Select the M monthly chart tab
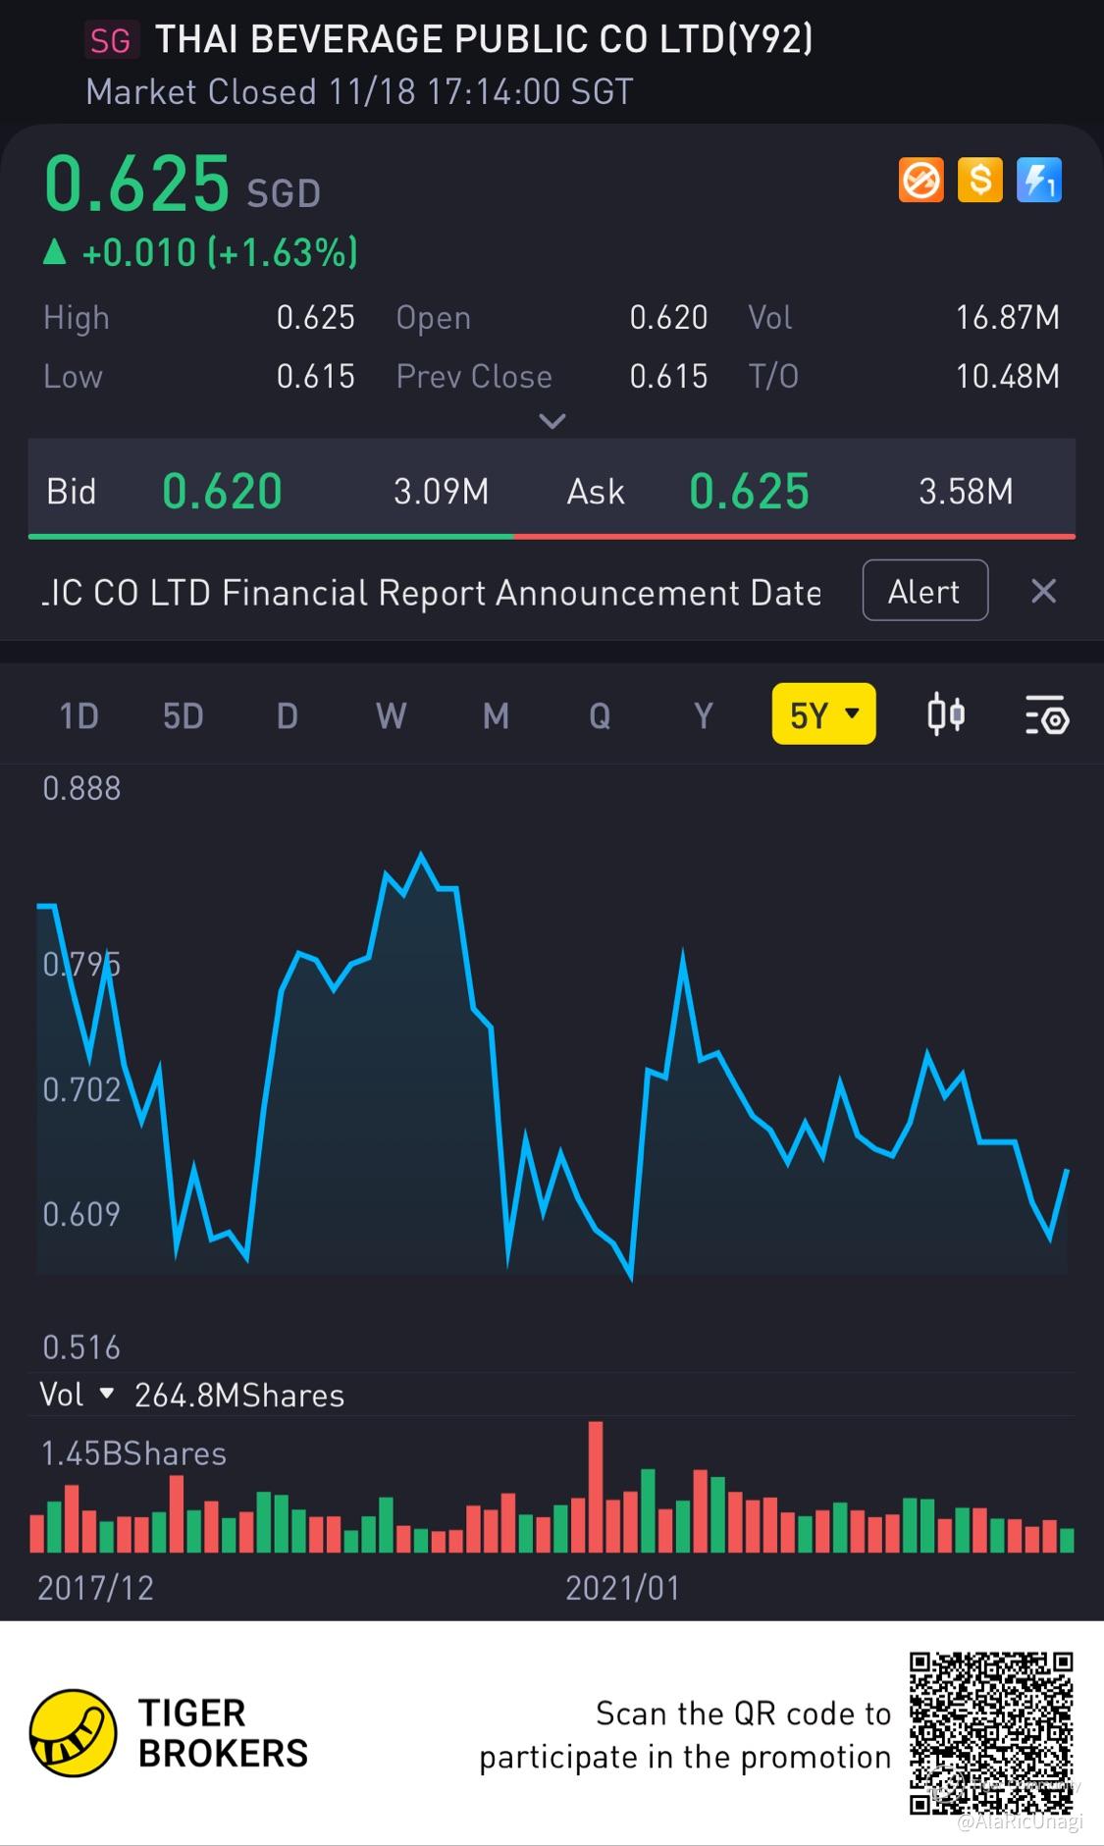Screen dimensions: 1104x1846 point(496,715)
